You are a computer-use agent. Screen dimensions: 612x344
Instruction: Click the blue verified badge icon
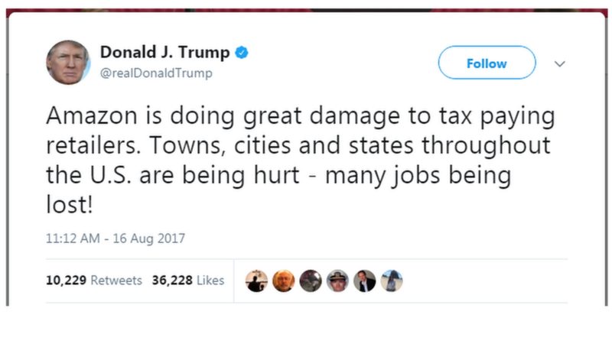click(x=242, y=52)
